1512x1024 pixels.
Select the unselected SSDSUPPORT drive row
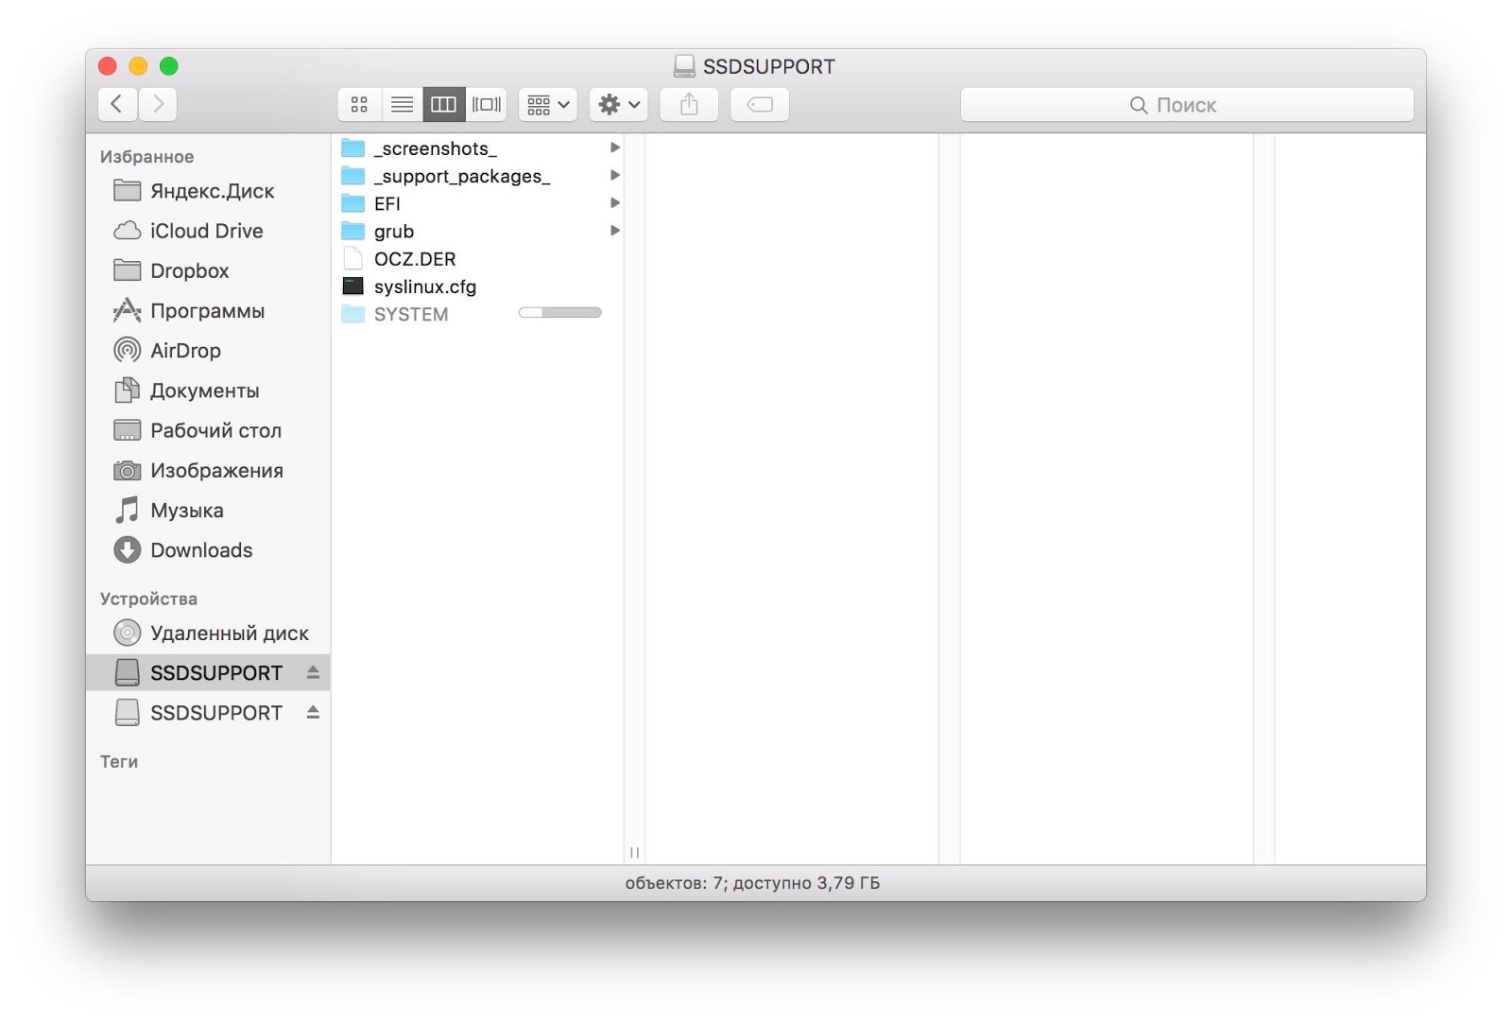click(208, 712)
